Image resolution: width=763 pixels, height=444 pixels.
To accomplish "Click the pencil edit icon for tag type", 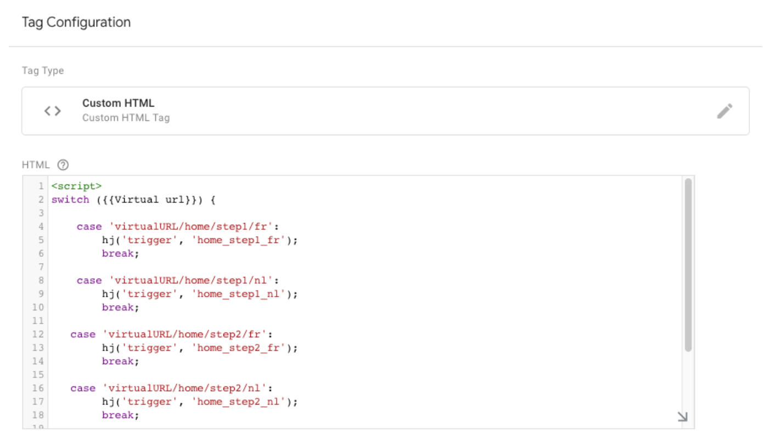I will [724, 111].
